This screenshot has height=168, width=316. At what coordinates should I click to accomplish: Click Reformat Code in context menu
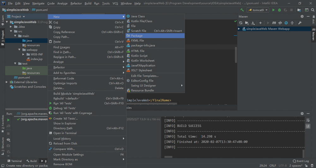tap(87, 78)
